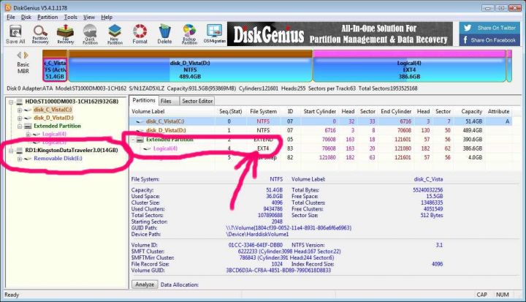Click the File System column header
The image size is (526, 302).
(263, 111)
